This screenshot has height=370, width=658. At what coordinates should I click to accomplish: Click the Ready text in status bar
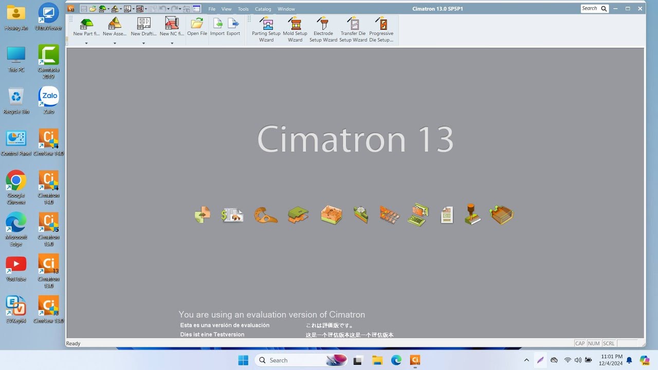(74, 343)
